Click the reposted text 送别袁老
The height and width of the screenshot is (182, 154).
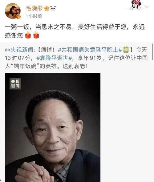click(x=75, y=66)
